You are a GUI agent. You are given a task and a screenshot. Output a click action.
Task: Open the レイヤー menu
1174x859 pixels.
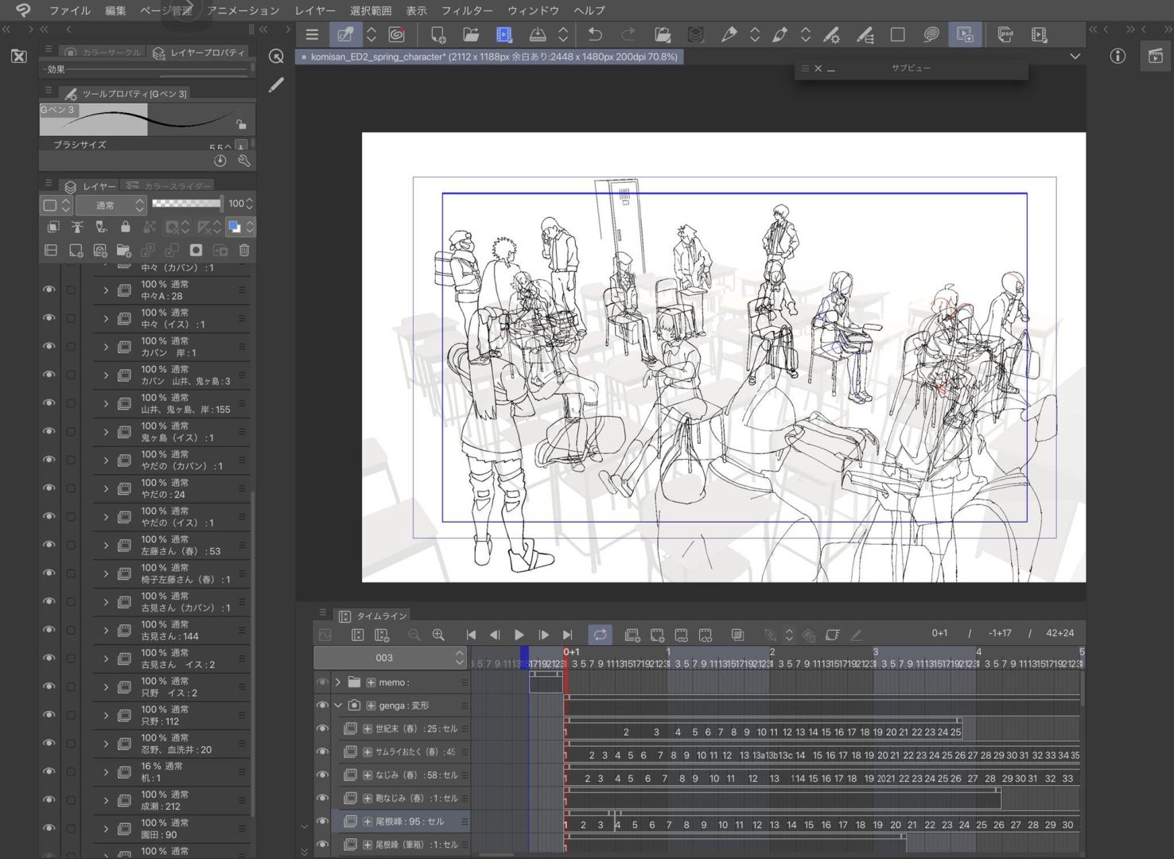point(315,10)
